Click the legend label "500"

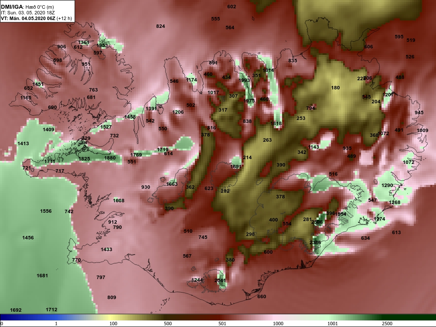point(168,324)
